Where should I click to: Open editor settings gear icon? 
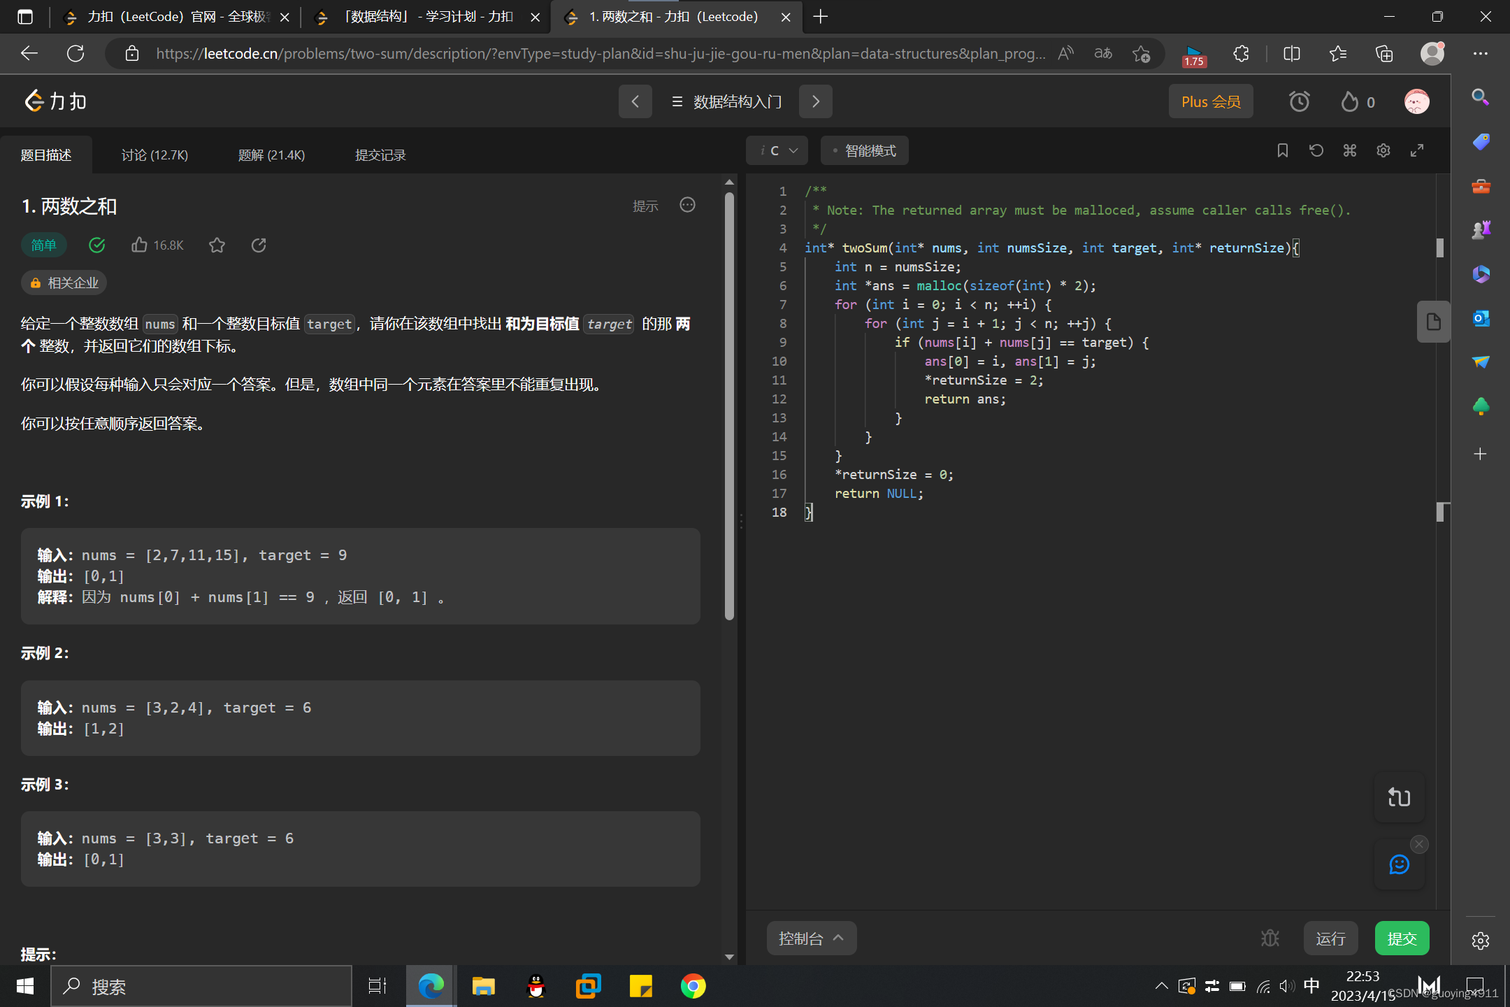click(x=1383, y=150)
